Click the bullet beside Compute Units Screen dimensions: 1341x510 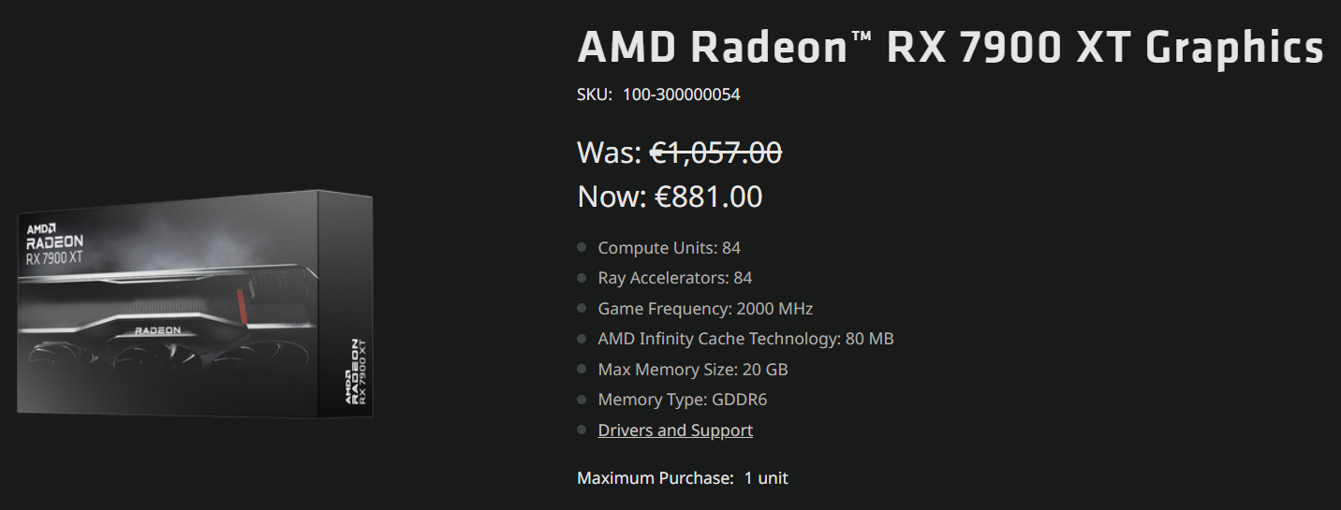582,247
